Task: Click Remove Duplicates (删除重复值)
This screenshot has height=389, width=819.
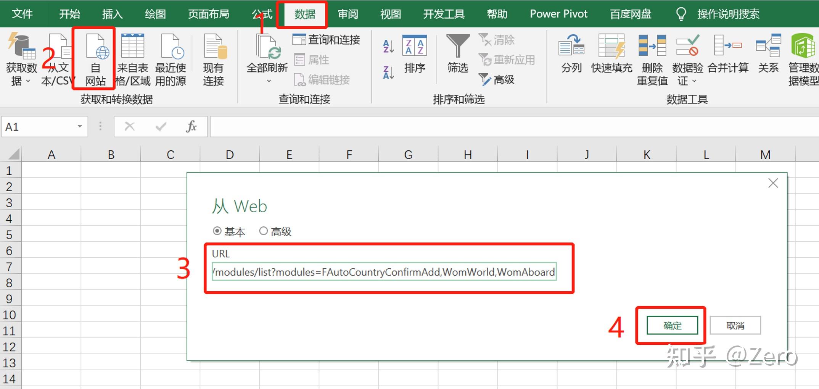Action: coord(652,60)
